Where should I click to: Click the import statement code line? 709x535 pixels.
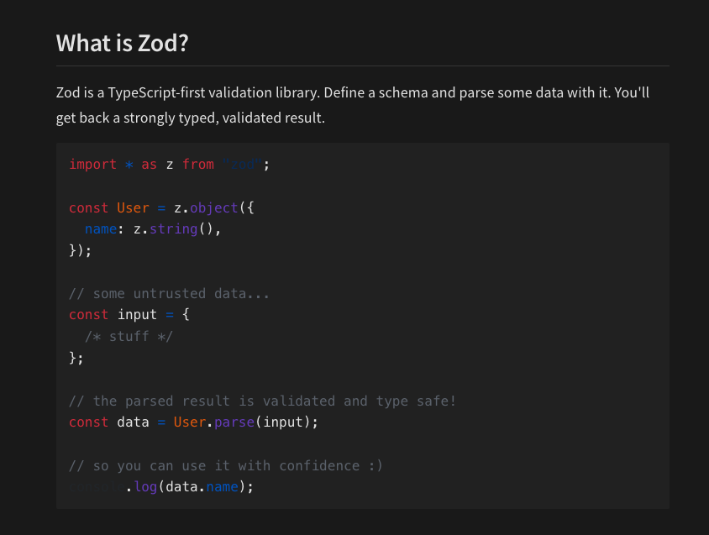pyautogui.click(x=169, y=164)
